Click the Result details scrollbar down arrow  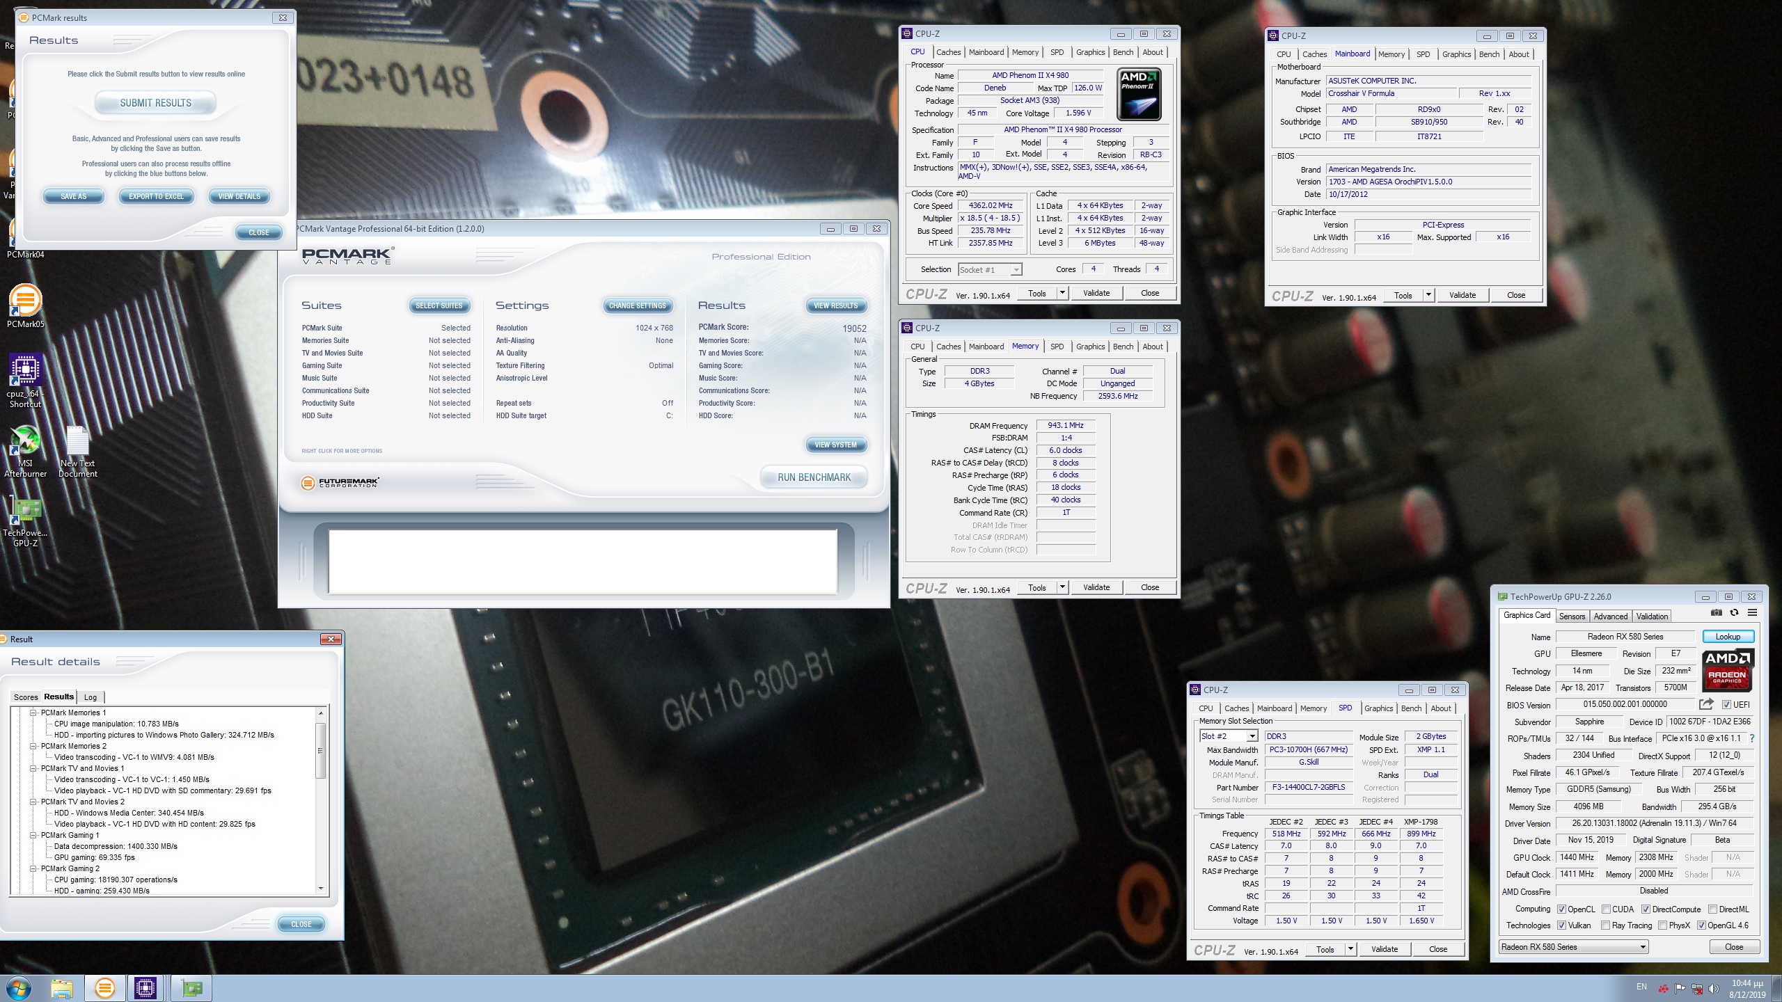pos(321,888)
